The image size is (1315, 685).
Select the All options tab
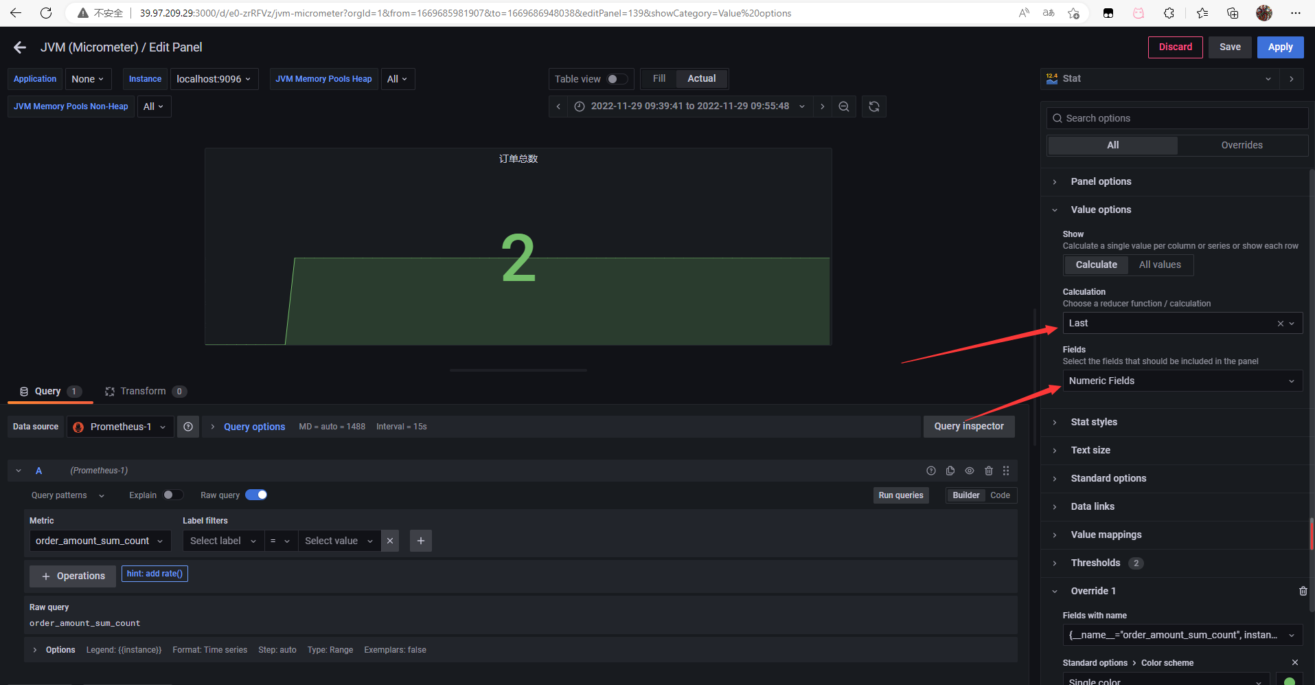pos(1112,145)
